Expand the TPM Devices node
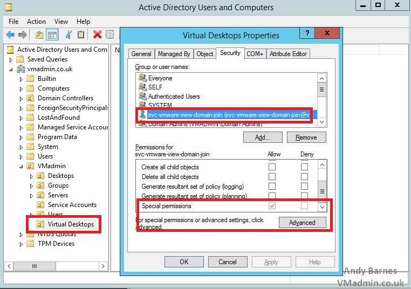The image size is (411, 289). click(x=21, y=244)
